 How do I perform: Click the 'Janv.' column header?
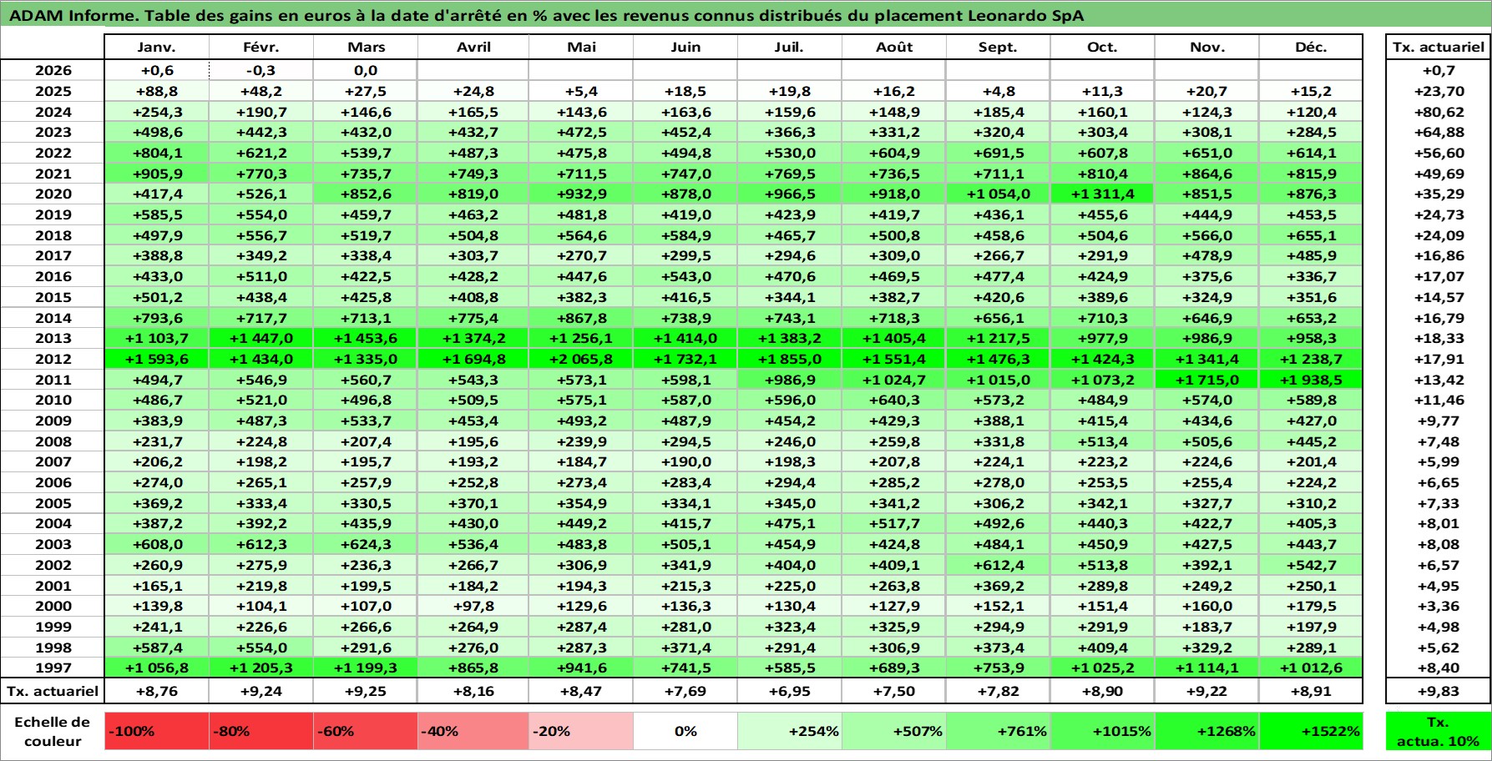click(157, 47)
